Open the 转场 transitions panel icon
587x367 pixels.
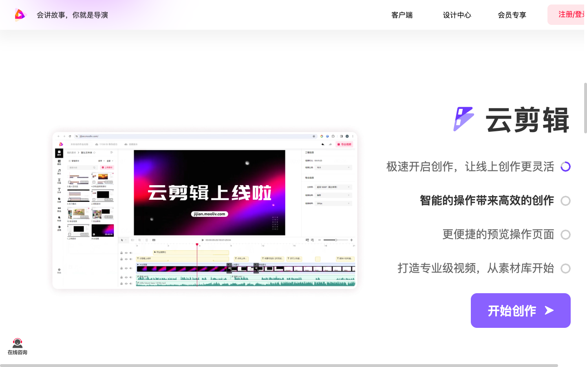point(59,208)
